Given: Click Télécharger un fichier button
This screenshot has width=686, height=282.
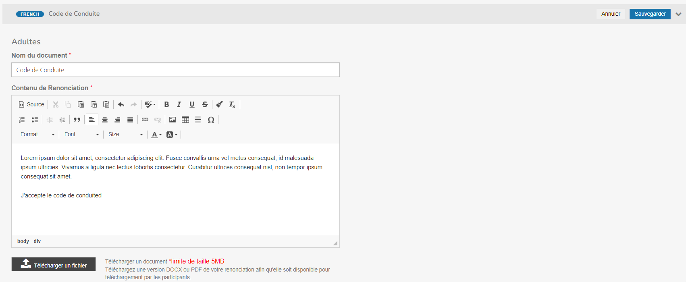Looking at the screenshot, I should tap(54, 264).
